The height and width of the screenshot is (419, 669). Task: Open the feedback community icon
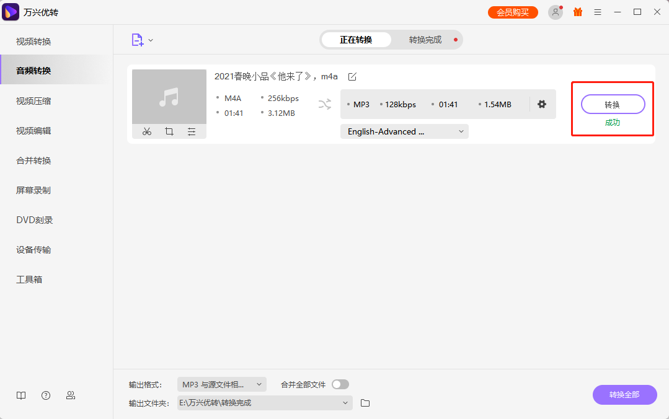tap(71, 395)
